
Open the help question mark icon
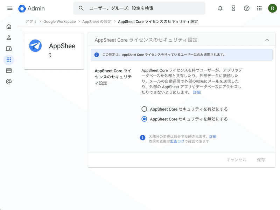pyautogui.click(x=247, y=8)
